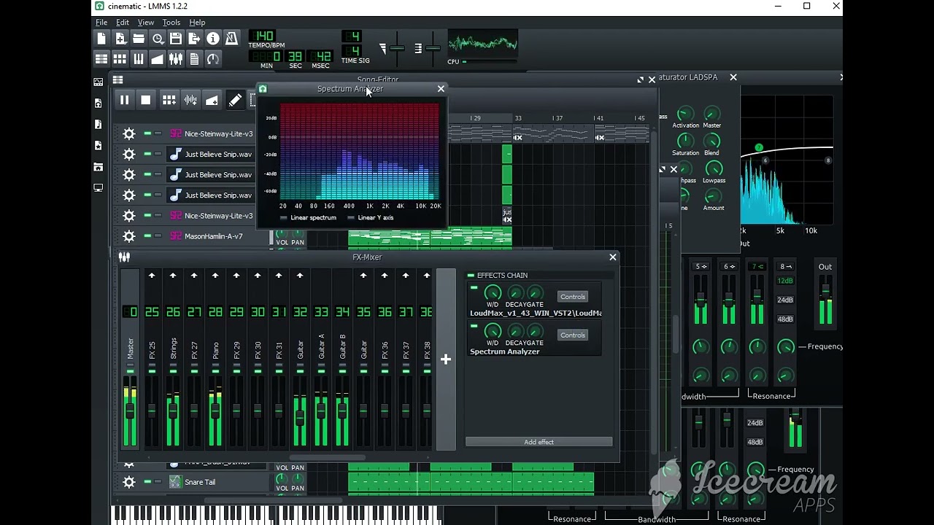Click the What's This info icon
The image size is (934, 525).
[213, 39]
